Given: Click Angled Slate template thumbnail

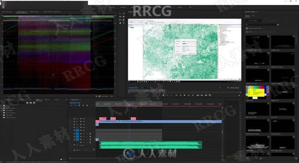Looking at the screenshot, I should tap(257, 92).
